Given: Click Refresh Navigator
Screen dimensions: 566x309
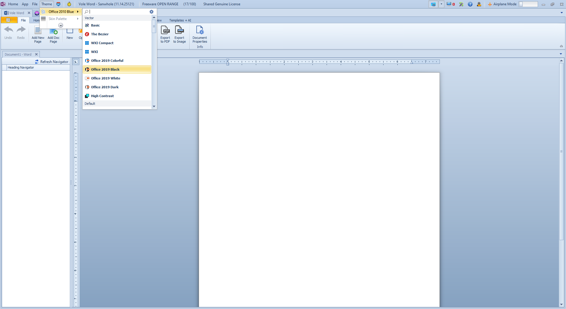Looking at the screenshot, I should tap(52, 62).
